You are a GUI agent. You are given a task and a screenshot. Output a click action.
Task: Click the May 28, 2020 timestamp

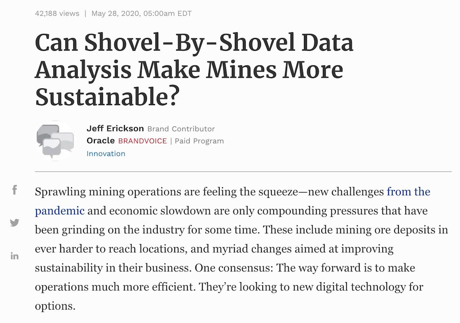(142, 13)
